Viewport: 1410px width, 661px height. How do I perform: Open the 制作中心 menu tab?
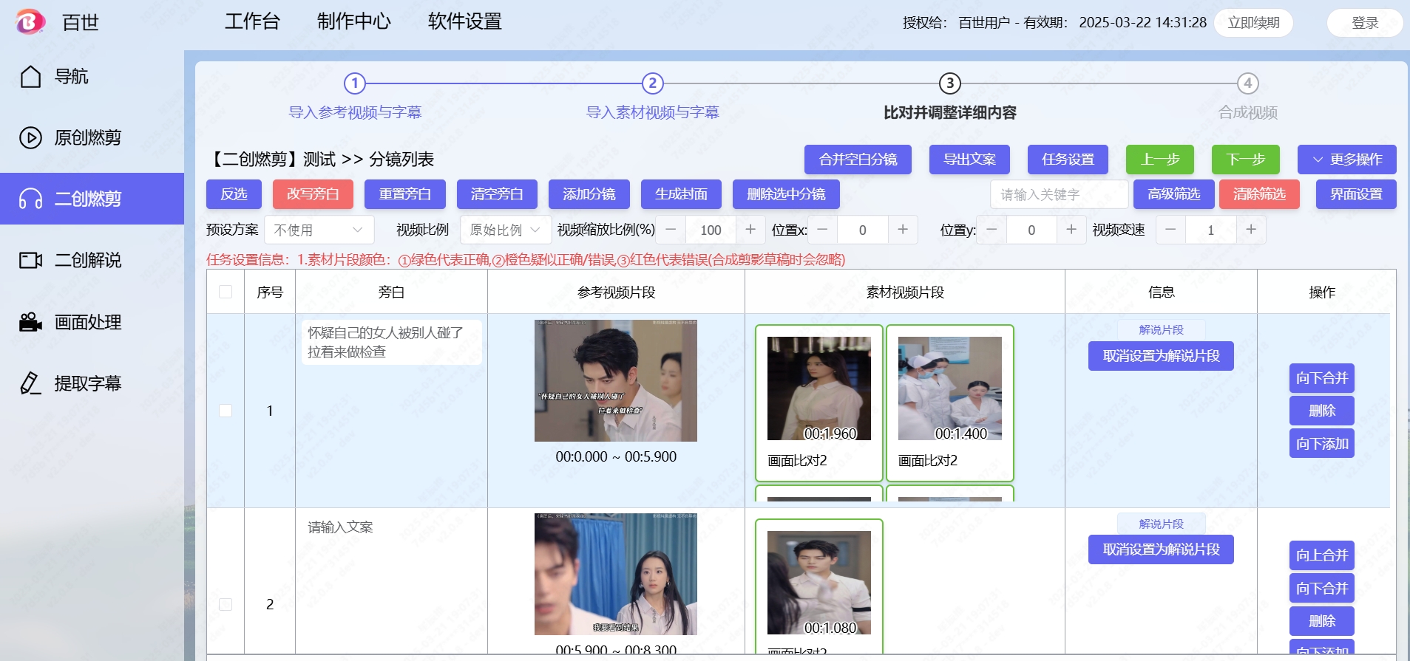pos(354,21)
